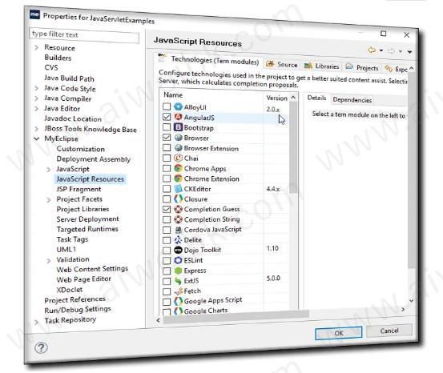
Task: Uncheck the Browser checkbox
Action: point(167,138)
